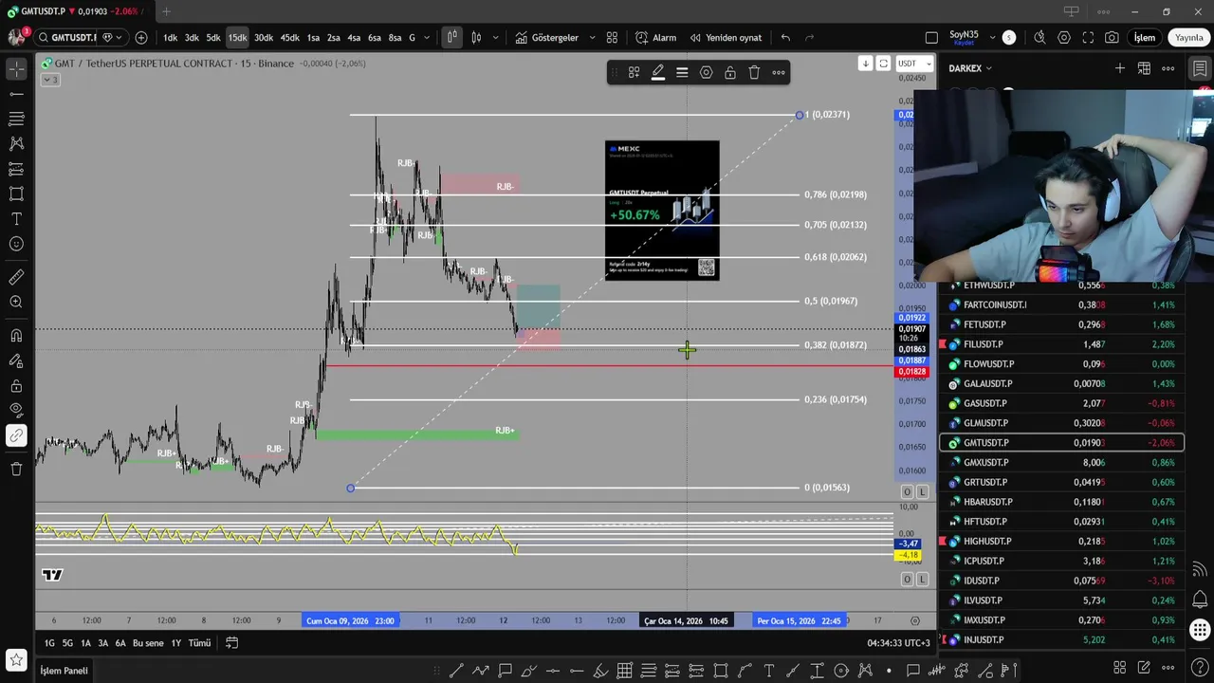Select the 4sa timeframe

tap(354, 38)
